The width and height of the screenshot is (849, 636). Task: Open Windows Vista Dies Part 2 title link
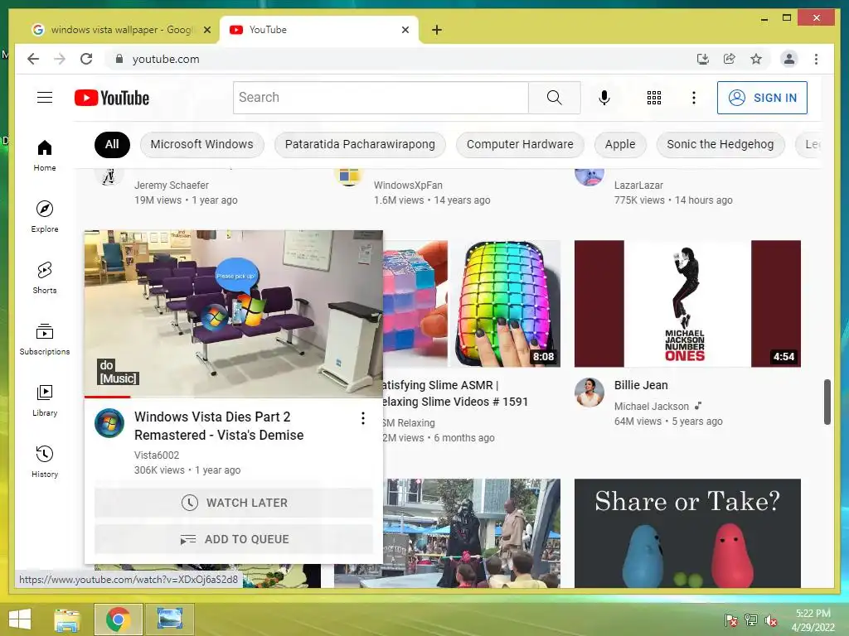click(219, 426)
